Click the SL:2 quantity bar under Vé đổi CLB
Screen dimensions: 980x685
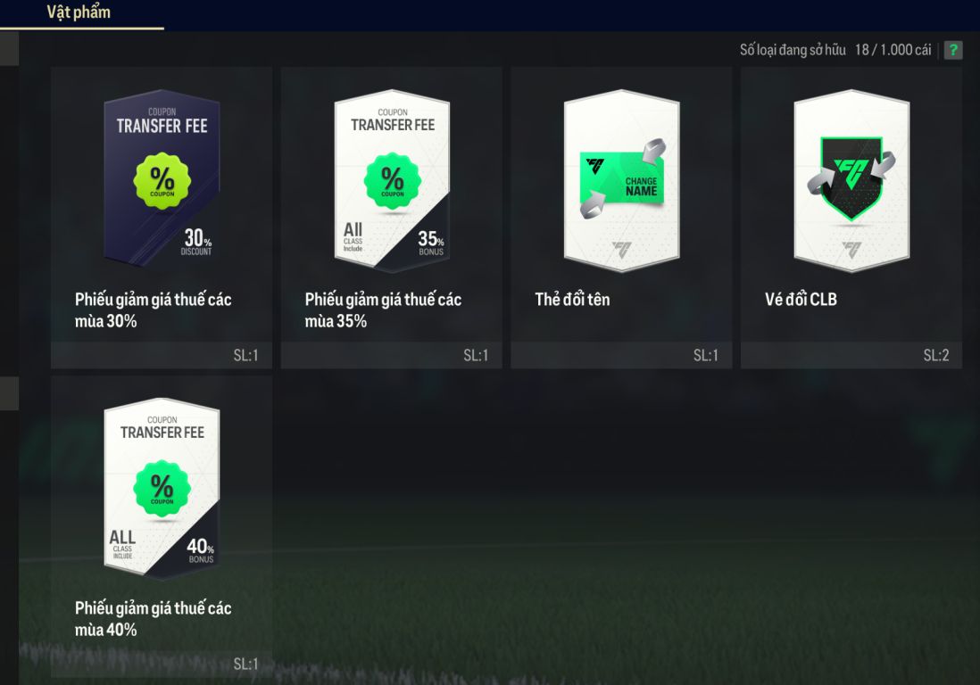(851, 355)
